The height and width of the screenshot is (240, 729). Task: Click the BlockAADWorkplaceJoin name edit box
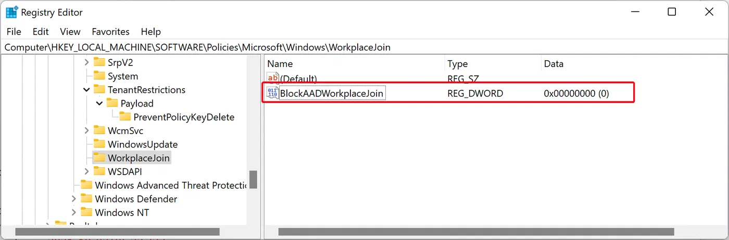[x=332, y=94]
